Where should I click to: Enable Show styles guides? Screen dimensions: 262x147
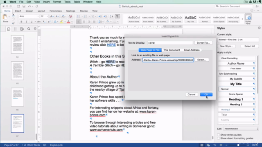tap(218, 135)
